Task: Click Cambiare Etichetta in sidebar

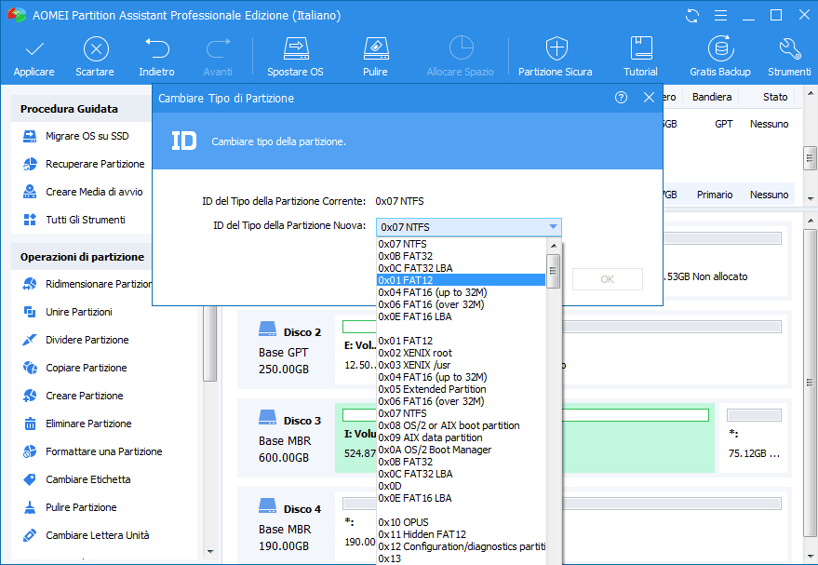Action: 88,479
